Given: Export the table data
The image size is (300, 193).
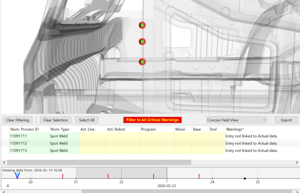Looking at the screenshot, I should pos(286,120).
